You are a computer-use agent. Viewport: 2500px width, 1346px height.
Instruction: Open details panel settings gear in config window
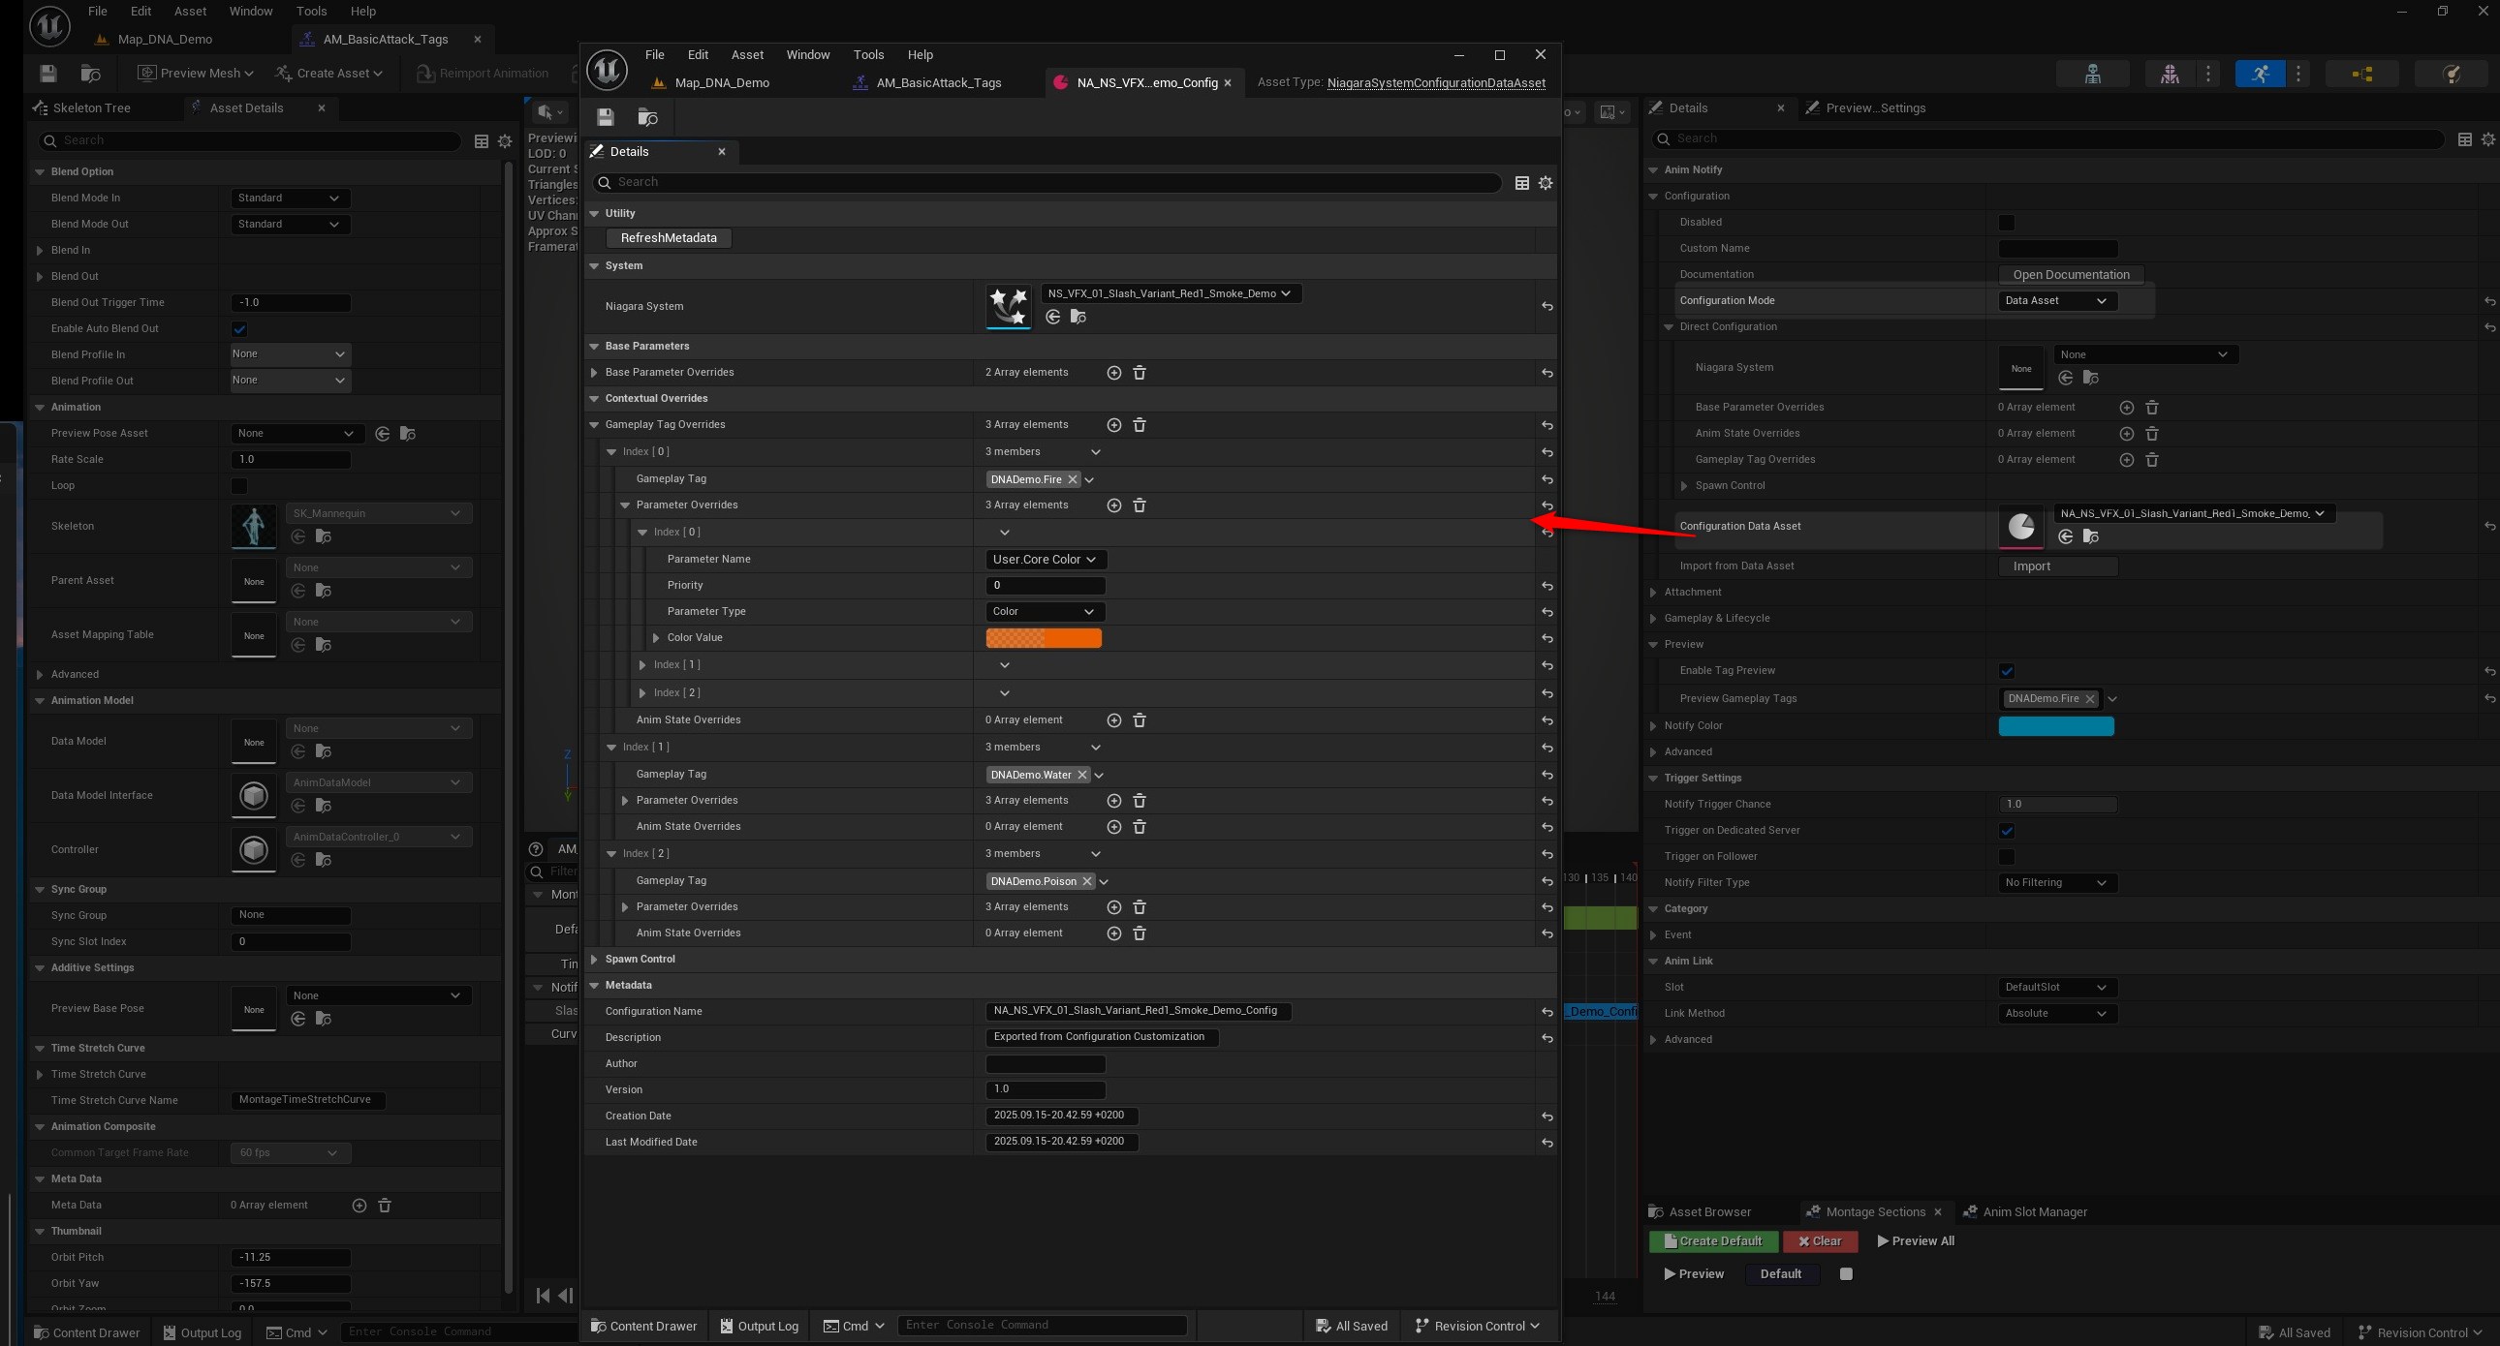(x=1545, y=182)
